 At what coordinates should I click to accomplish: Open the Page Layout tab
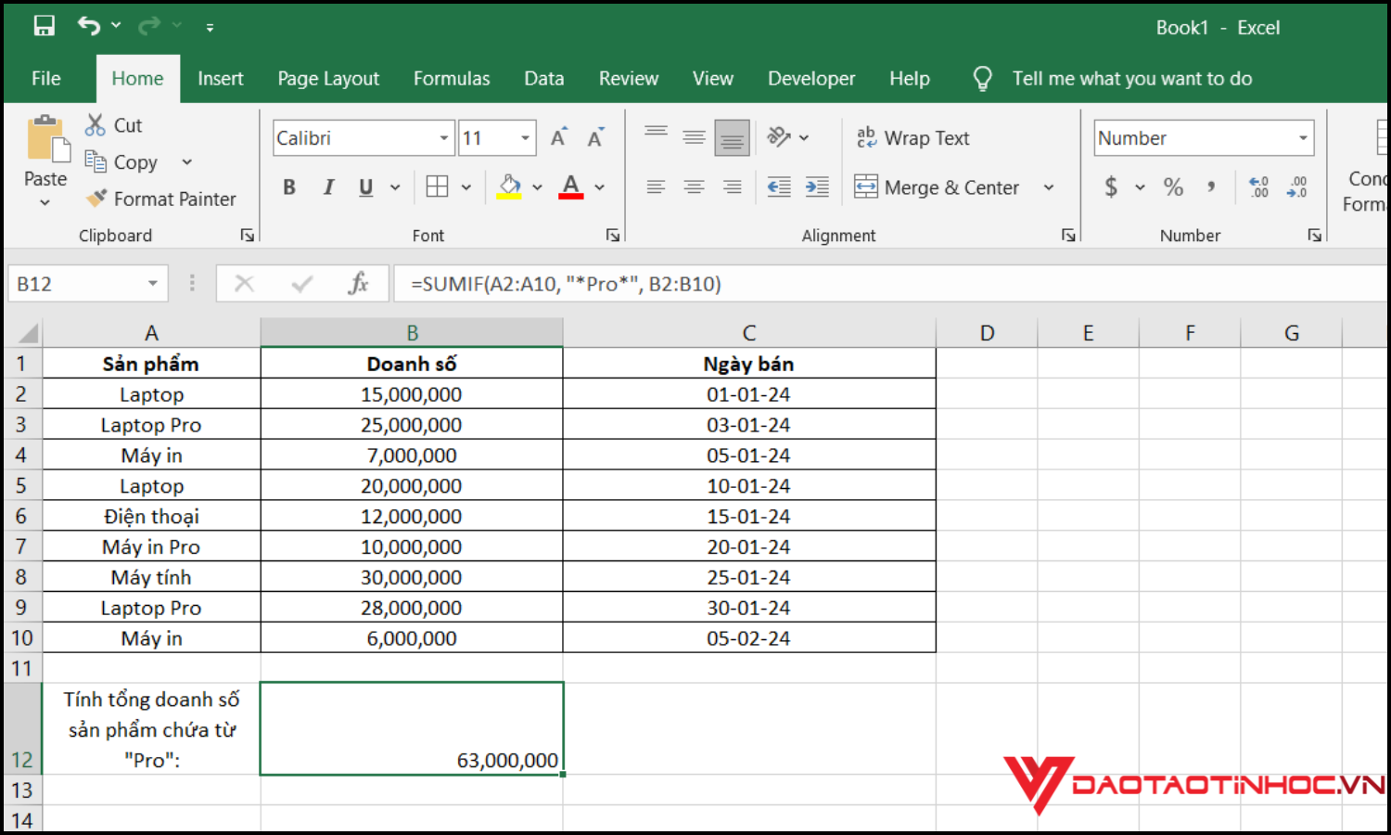(328, 79)
